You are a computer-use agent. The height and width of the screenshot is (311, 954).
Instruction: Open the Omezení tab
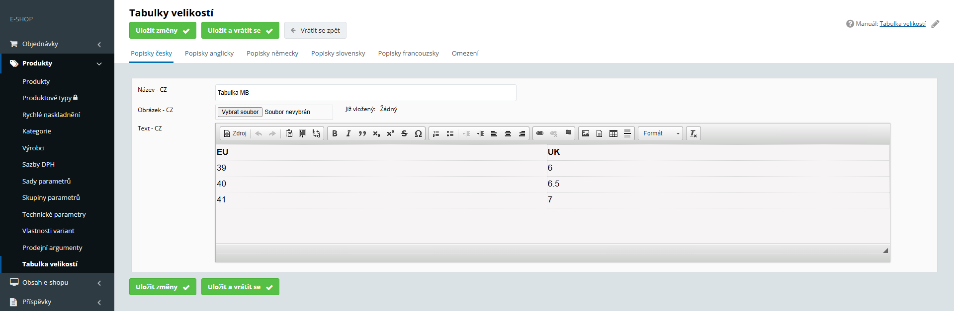point(465,54)
